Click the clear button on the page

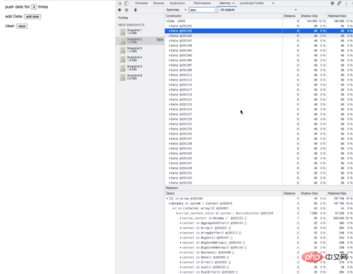click(x=22, y=26)
